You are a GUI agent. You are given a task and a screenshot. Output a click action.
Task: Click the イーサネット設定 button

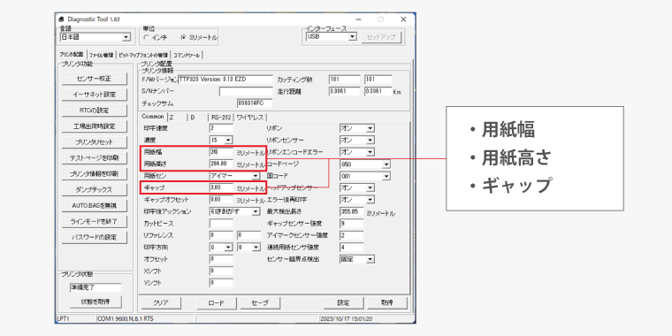(95, 95)
